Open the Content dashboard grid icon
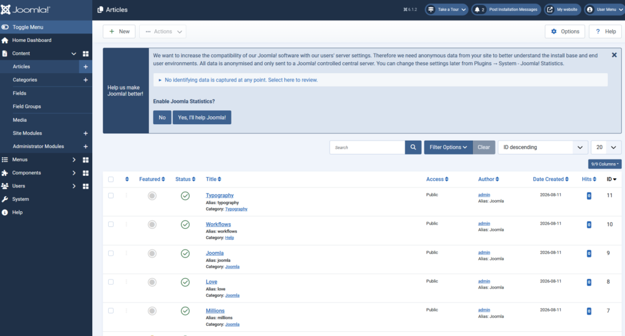The height and width of the screenshot is (336, 625). point(85,54)
